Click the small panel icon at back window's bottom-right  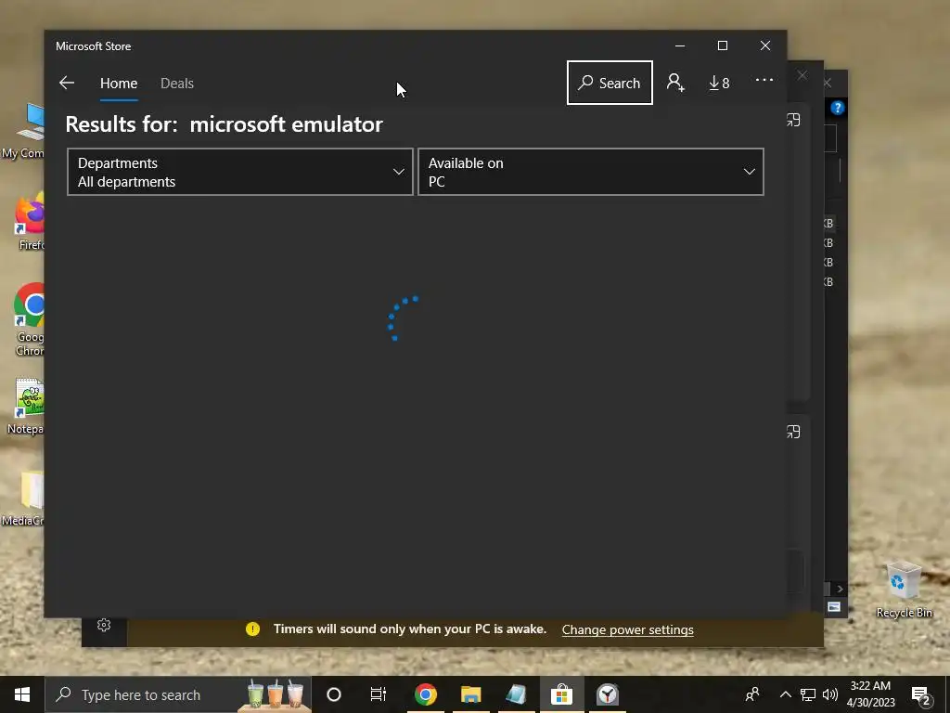tap(834, 607)
